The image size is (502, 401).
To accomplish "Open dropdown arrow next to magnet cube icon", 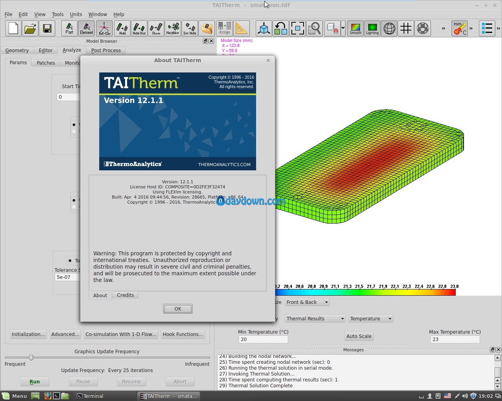I will [x=343, y=29].
